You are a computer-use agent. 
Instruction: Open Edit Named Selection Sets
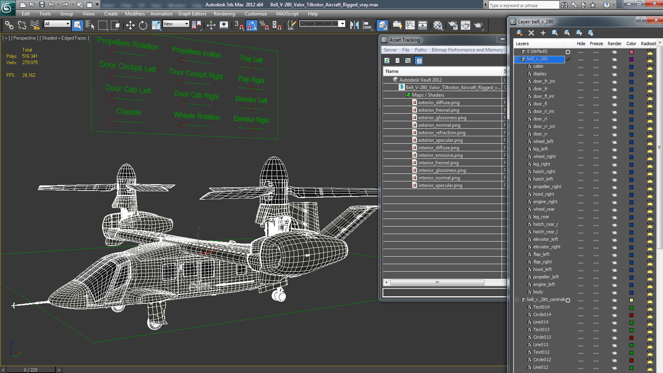(291, 25)
